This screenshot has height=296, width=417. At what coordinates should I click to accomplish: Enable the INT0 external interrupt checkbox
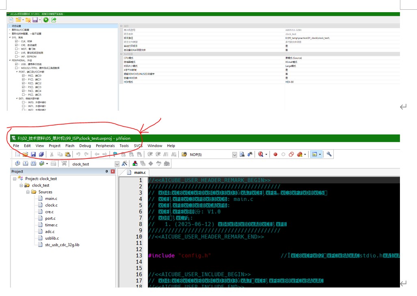[24, 102]
